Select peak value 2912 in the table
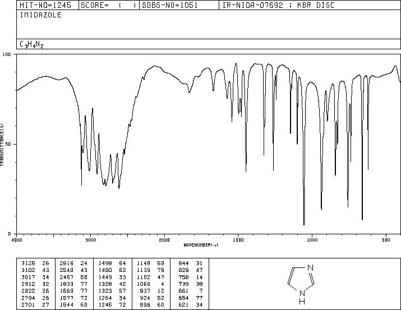Viewport: 401px width, 310px height. (28, 284)
